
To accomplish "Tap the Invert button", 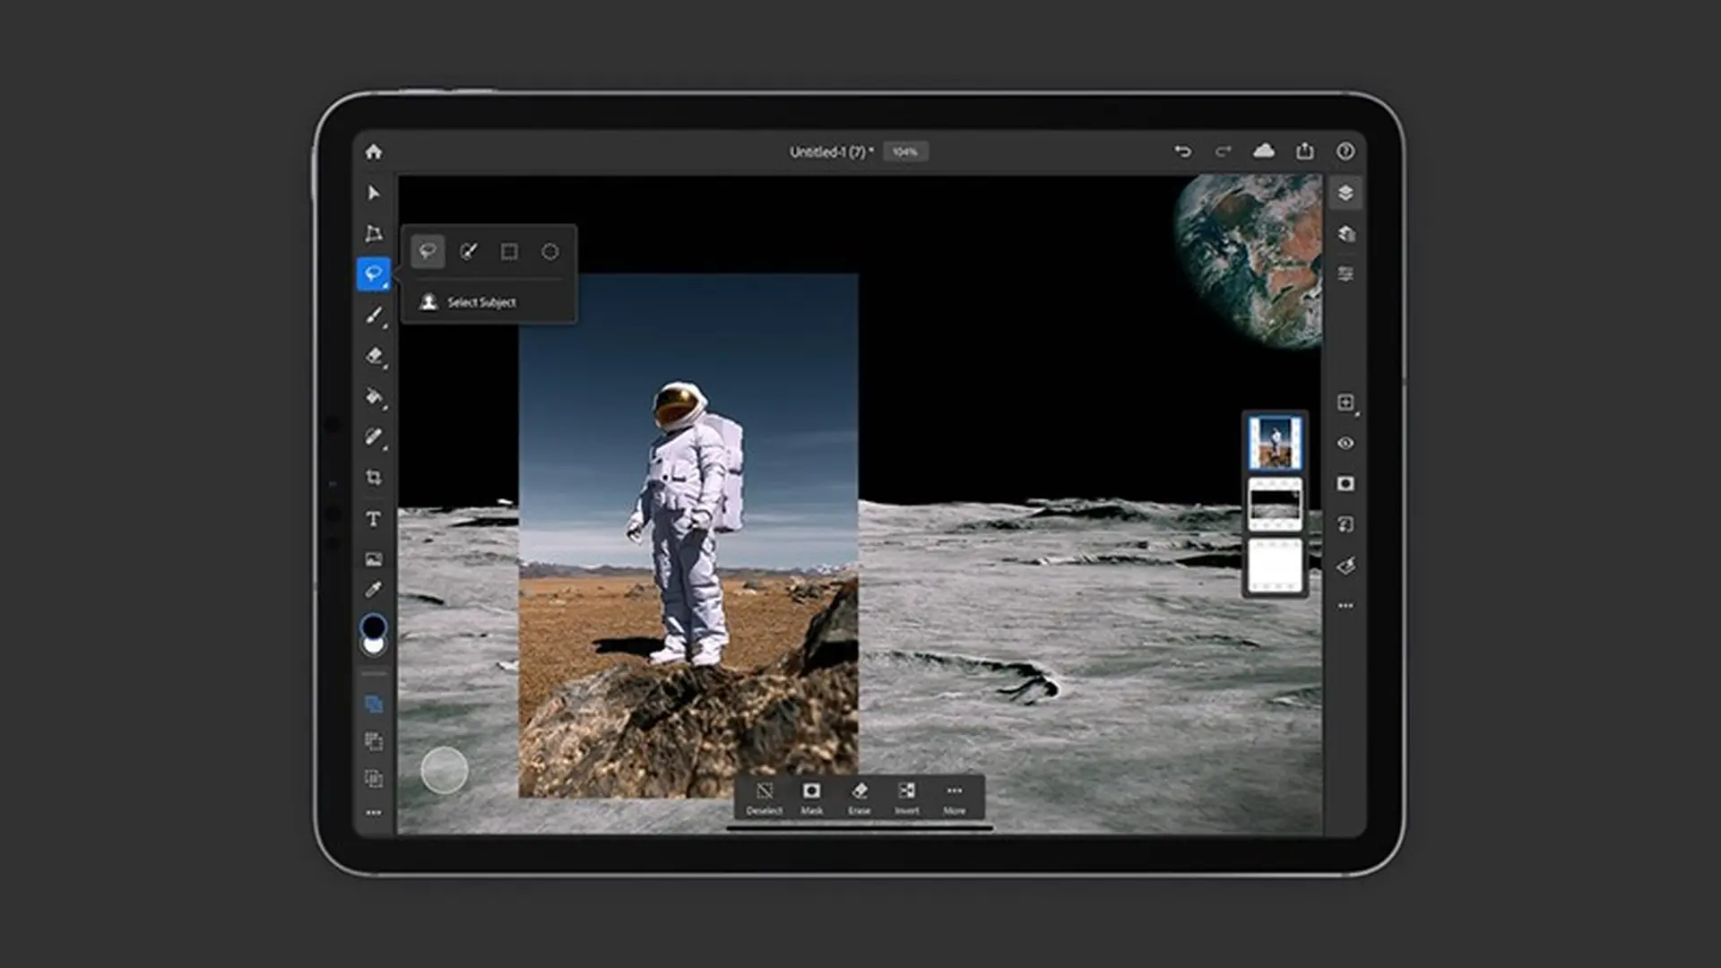I will coord(906,798).
